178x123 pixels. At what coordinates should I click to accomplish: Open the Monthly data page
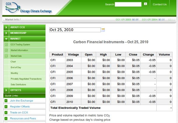tap(14, 73)
